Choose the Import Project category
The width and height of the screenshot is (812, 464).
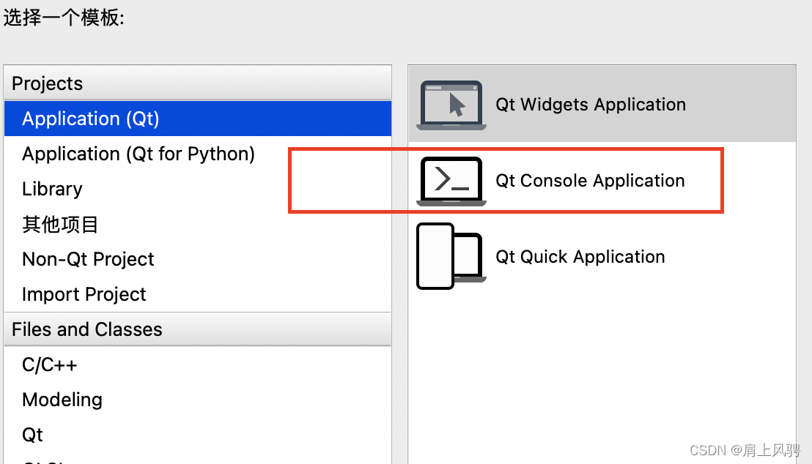click(198, 294)
